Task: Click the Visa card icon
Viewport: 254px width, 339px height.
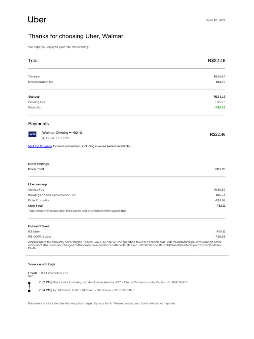Action: pos(32,134)
